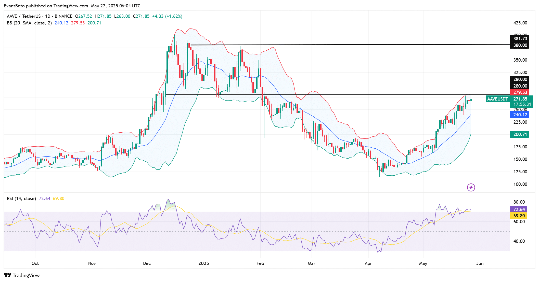Select the RSI (14, close) indicator legend

tap(21, 199)
